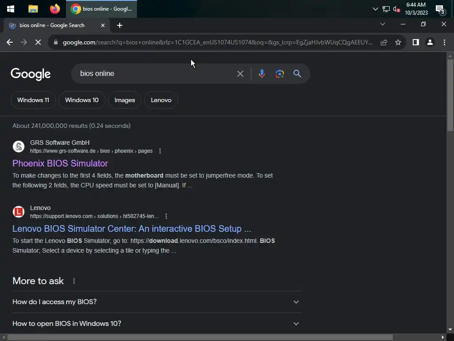Click the address bar URL

coord(218,42)
